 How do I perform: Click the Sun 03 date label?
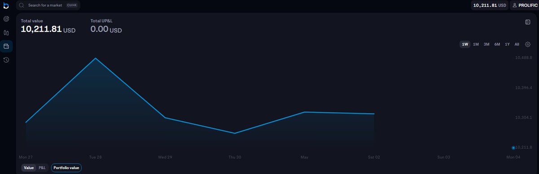pos(444,157)
